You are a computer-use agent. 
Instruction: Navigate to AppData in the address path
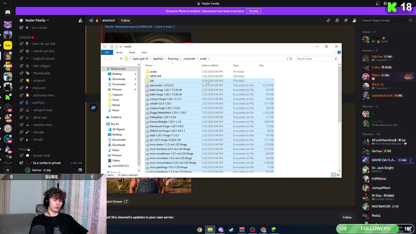pos(158,59)
